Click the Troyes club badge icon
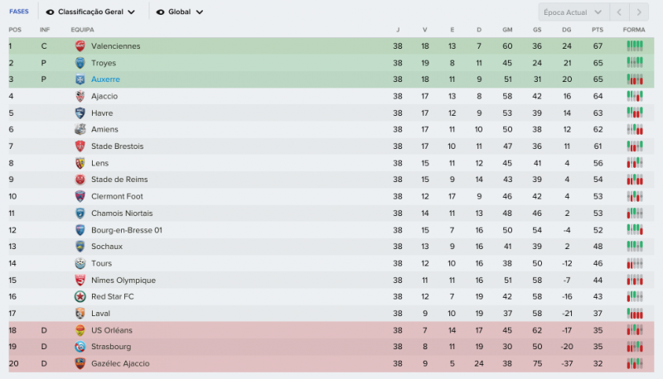 tap(80, 63)
